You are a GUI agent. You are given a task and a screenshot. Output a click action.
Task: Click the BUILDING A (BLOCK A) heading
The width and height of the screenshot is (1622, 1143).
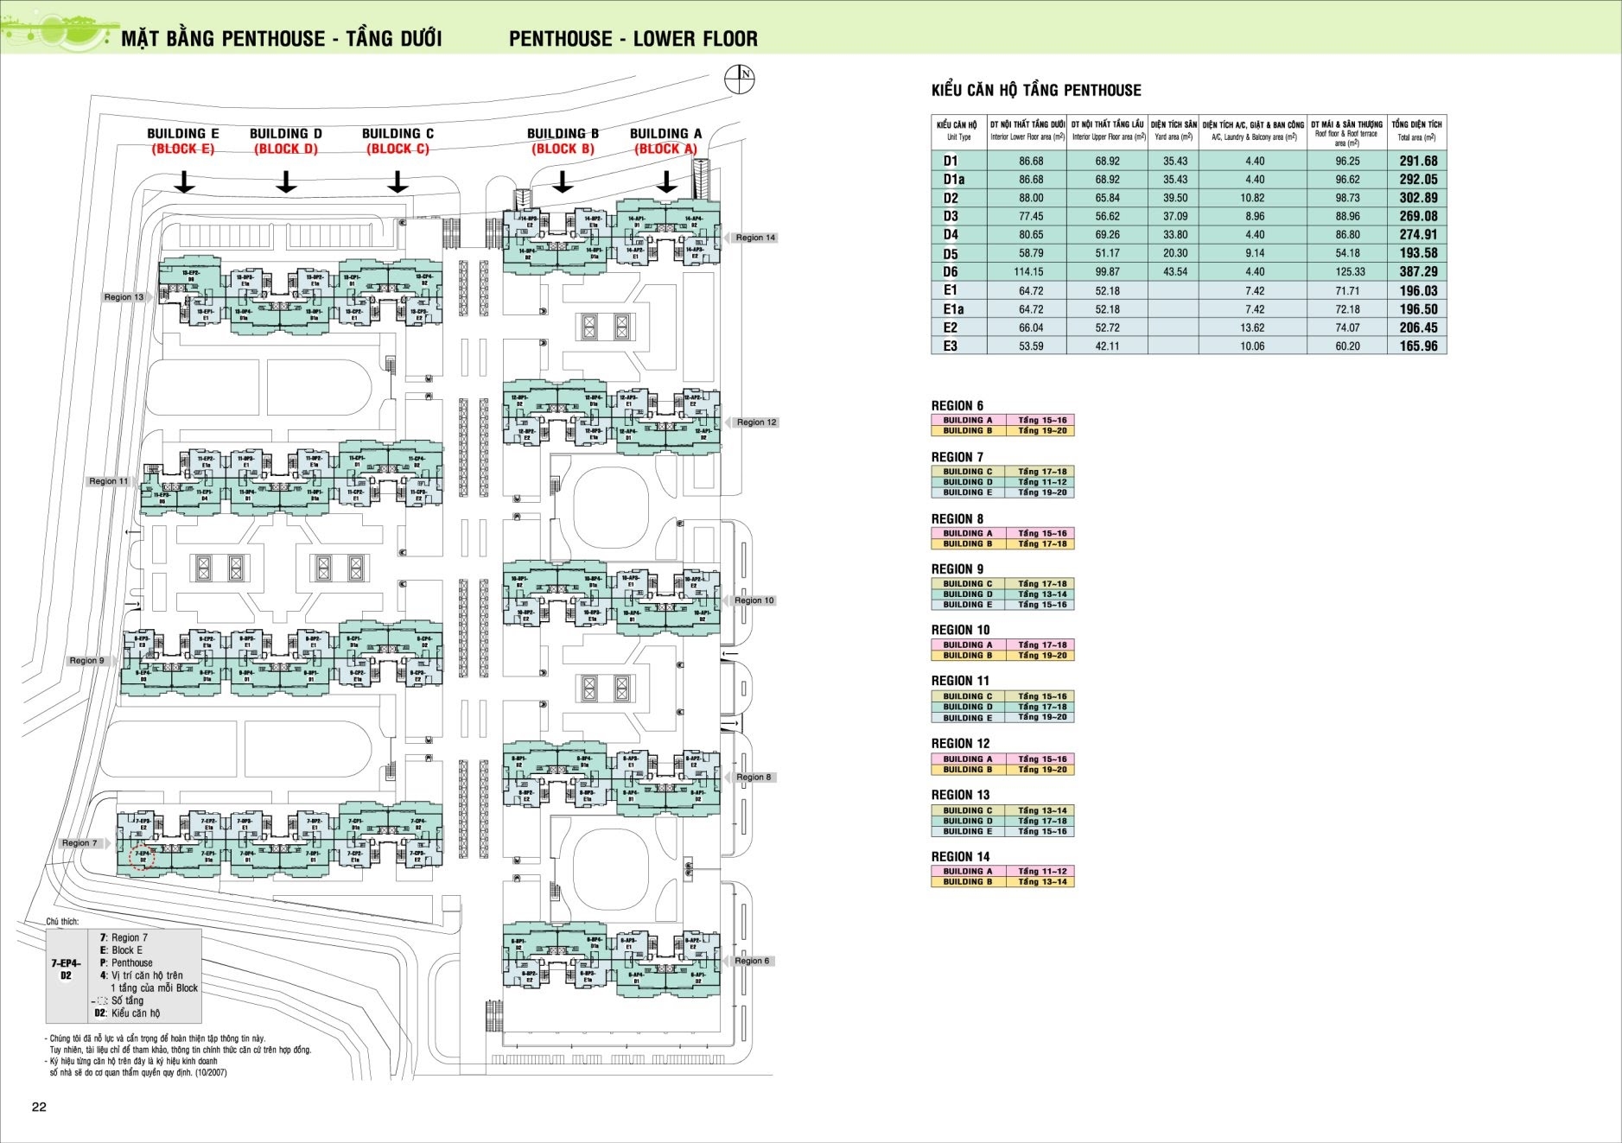click(665, 141)
